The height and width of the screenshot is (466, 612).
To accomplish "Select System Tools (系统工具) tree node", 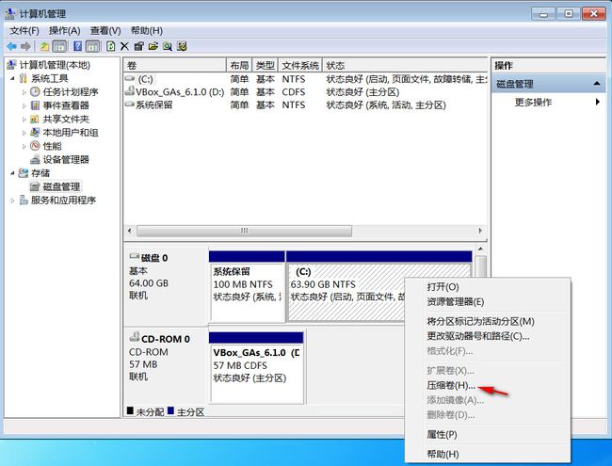I will point(50,78).
